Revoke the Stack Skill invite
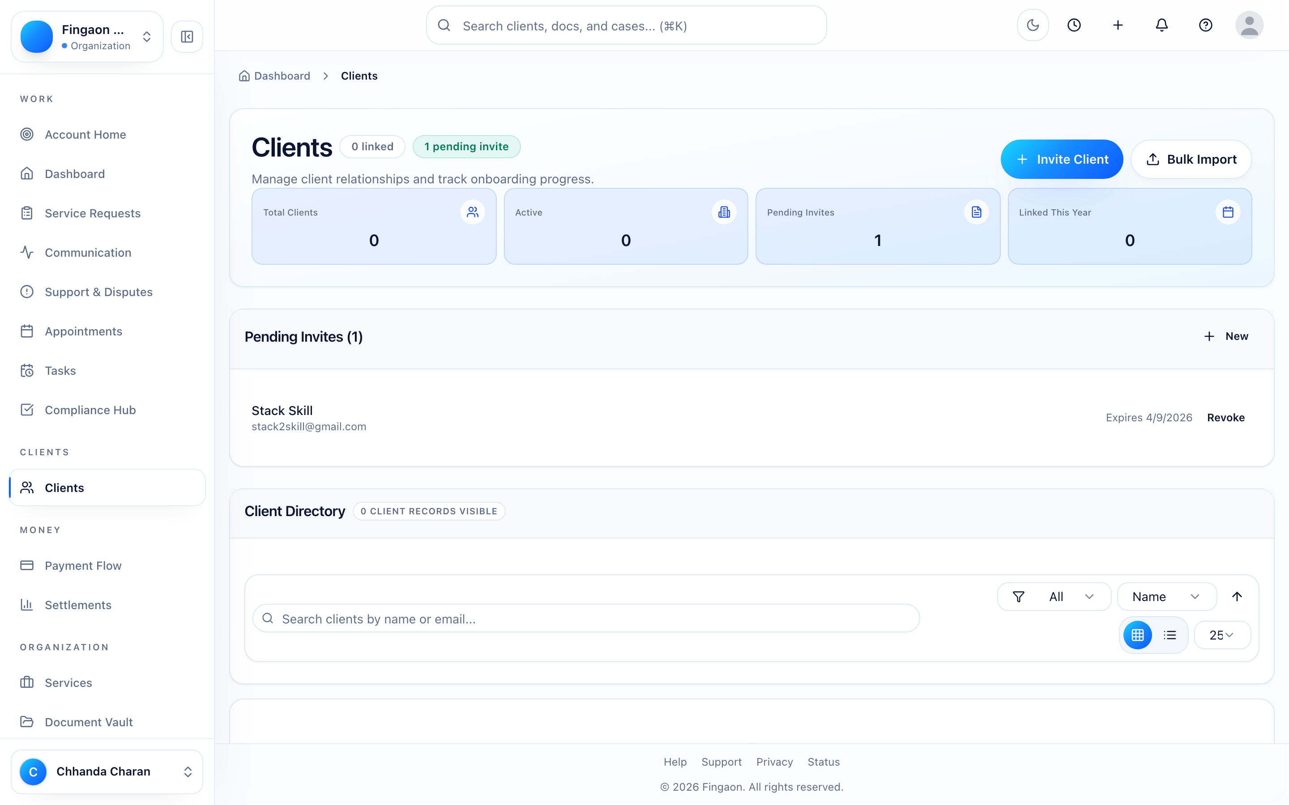The height and width of the screenshot is (805, 1289). 1225,417
